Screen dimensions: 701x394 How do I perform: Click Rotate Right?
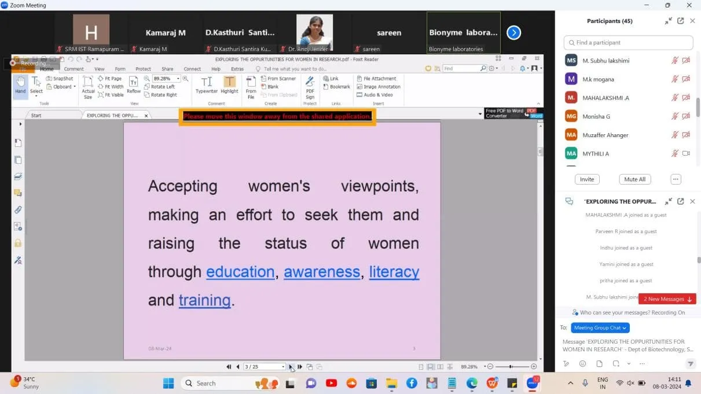pos(160,95)
